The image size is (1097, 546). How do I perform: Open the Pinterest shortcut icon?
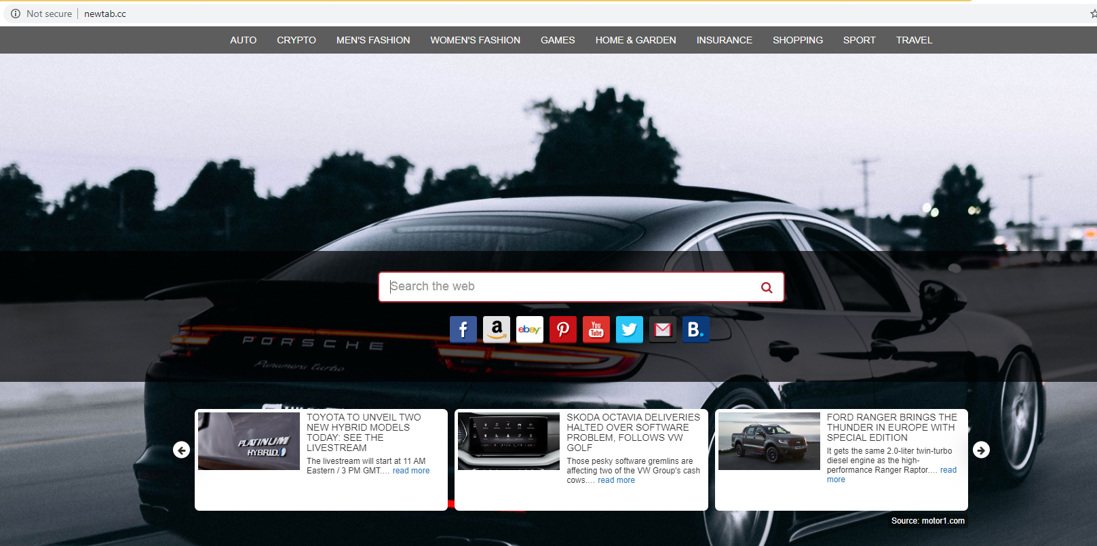[562, 330]
